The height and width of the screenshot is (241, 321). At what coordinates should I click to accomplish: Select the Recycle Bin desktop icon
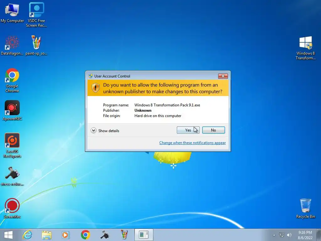(x=305, y=208)
